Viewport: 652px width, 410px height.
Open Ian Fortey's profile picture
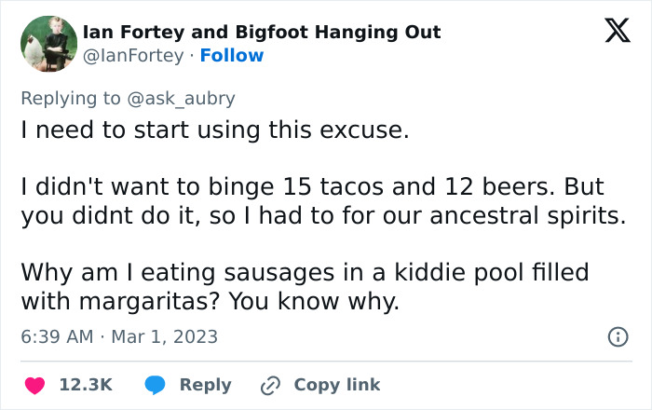pyautogui.click(x=48, y=44)
